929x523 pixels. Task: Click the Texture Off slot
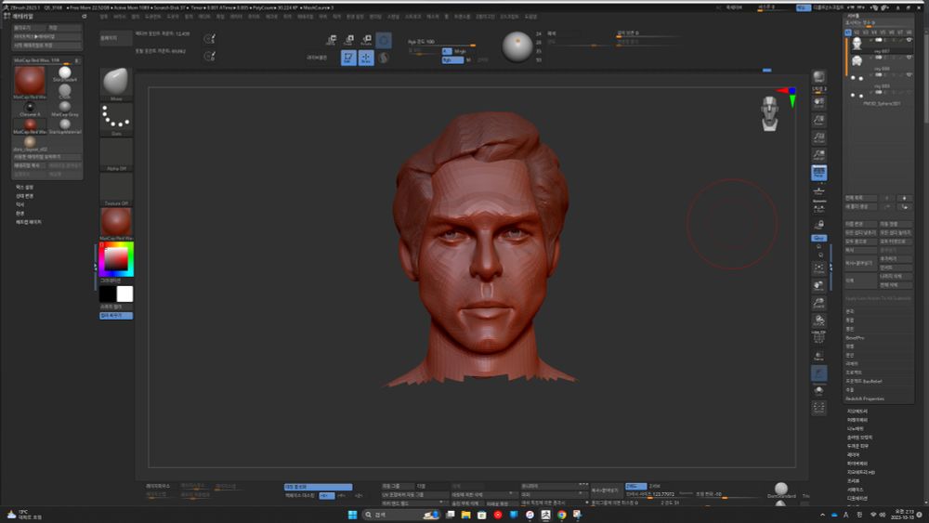115,189
